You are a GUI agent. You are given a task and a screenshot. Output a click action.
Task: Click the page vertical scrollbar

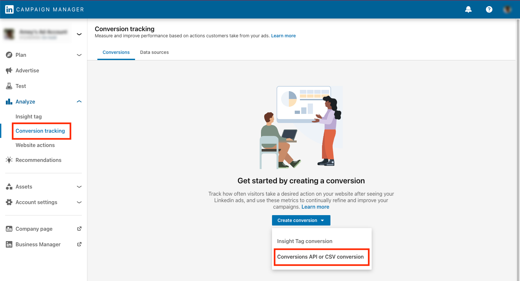click(518, 149)
